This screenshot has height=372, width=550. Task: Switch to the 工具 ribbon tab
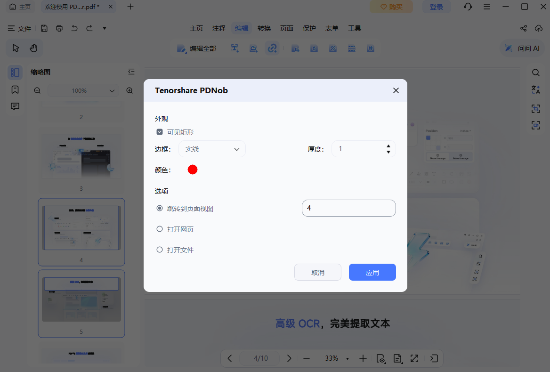(354, 28)
